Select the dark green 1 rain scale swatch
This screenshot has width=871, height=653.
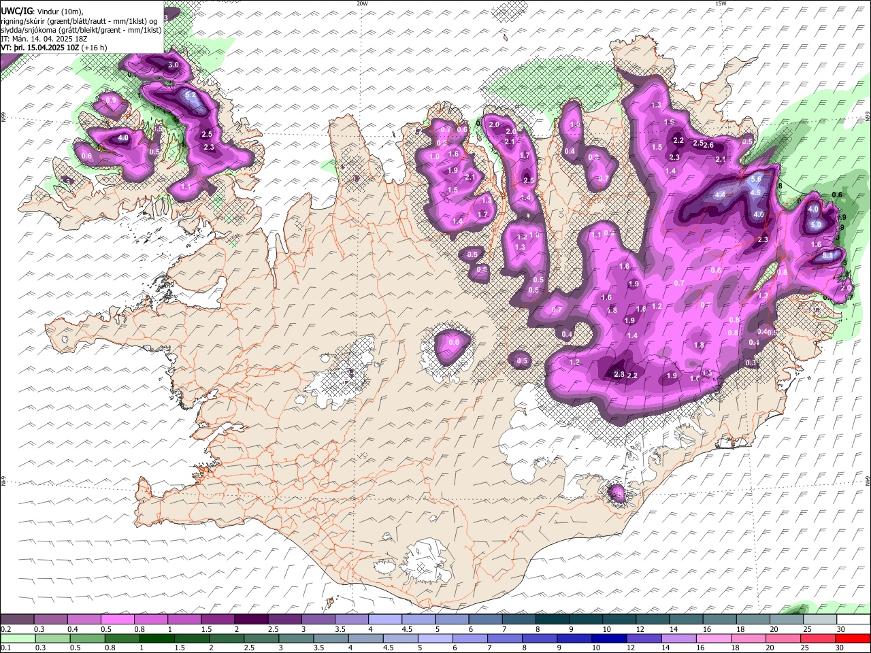[x=157, y=639]
